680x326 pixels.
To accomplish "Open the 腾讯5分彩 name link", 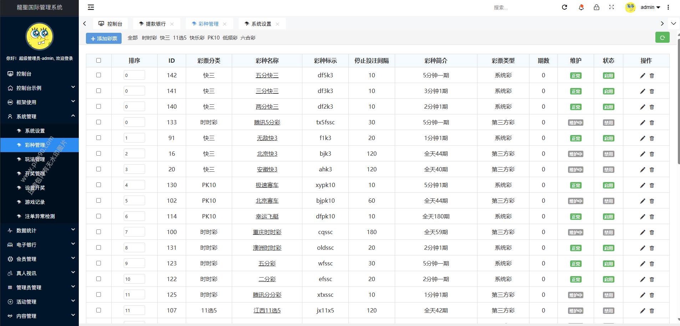I will coord(267,123).
